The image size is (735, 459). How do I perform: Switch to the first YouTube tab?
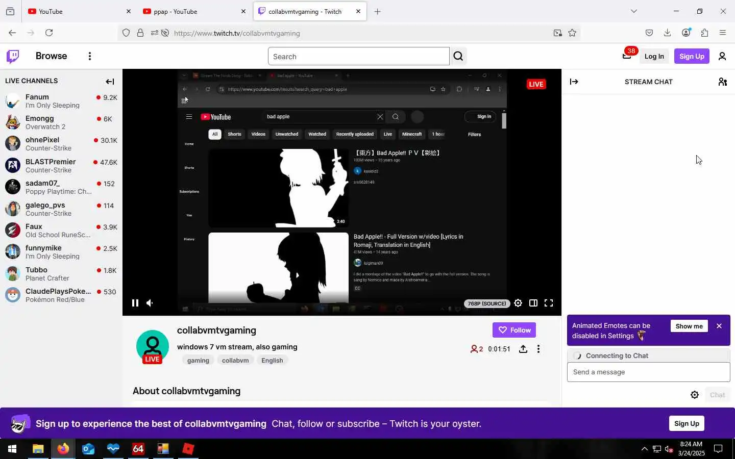coord(79,11)
